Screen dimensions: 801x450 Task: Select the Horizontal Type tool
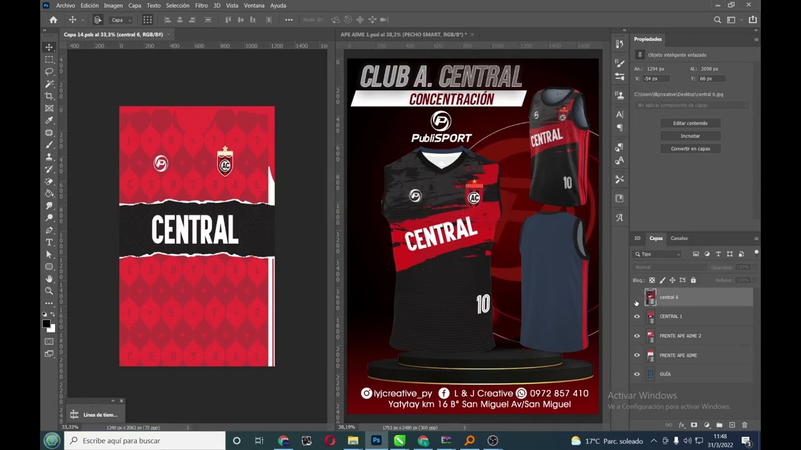click(49, 242)
